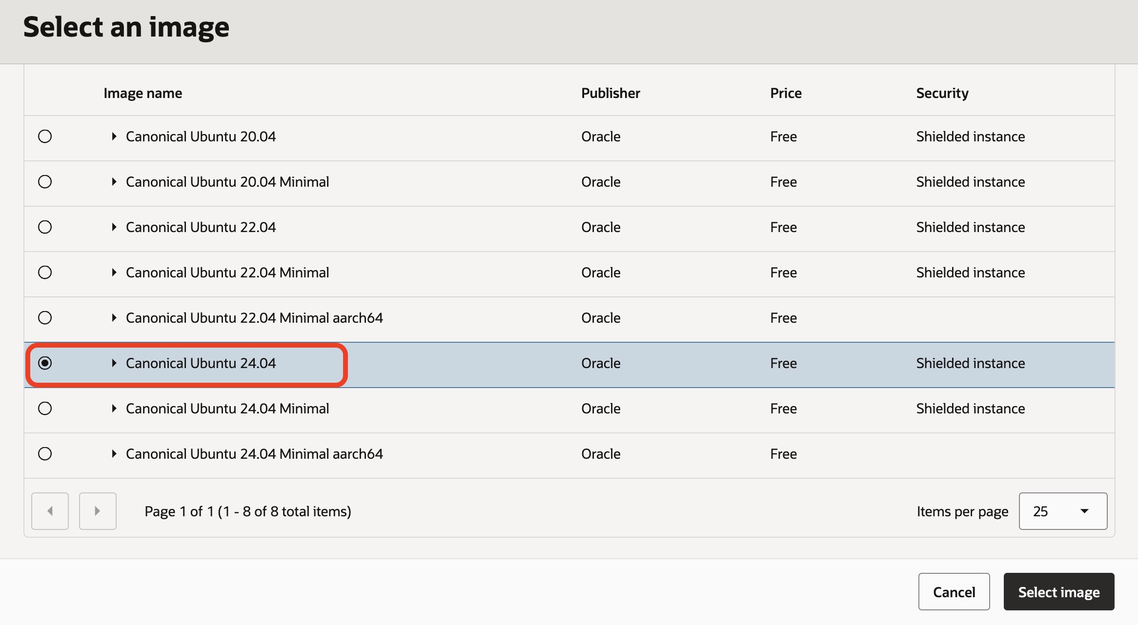Image resolution: width=1138 pixels, height=625 pixels.
Task: Go to the next page of images
Action: [98, 511]
